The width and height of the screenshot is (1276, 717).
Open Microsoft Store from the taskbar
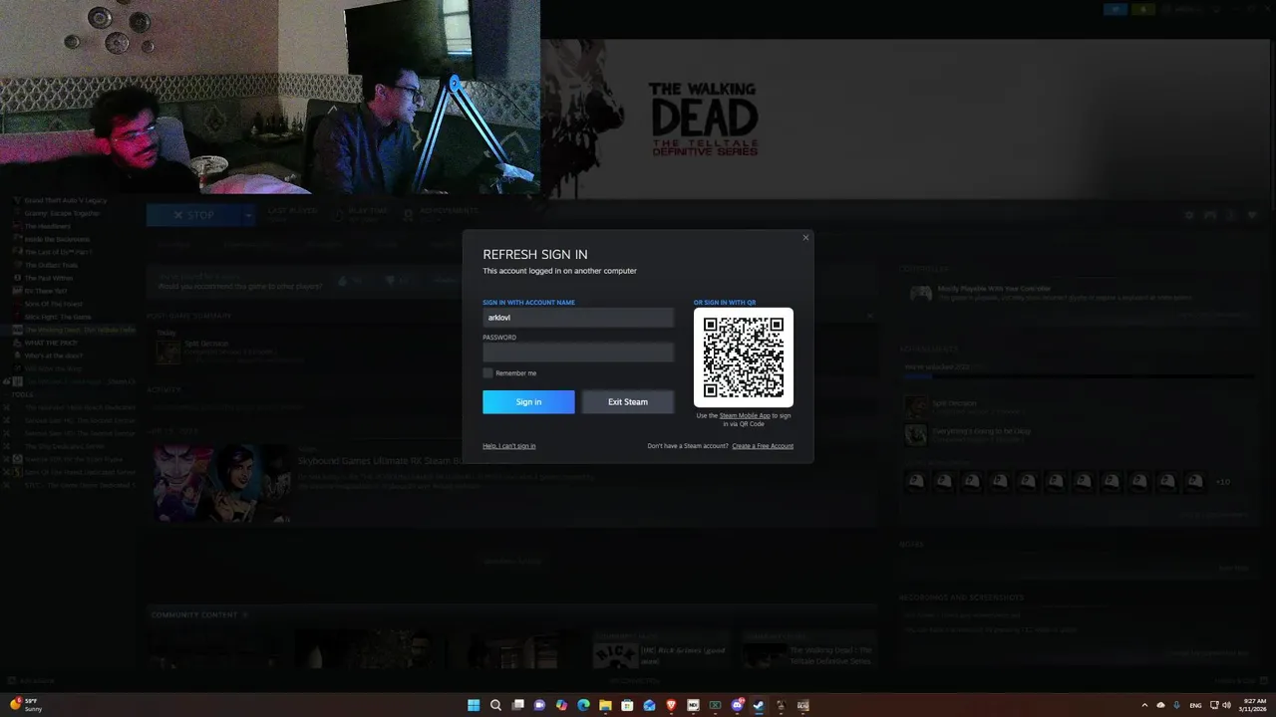coord(627,705)
